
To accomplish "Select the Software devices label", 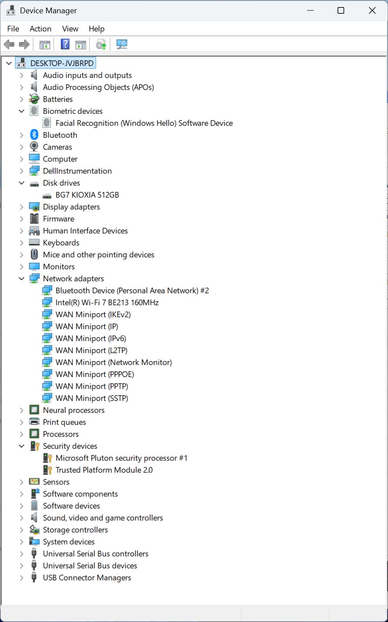I will [x=71, y=506].
